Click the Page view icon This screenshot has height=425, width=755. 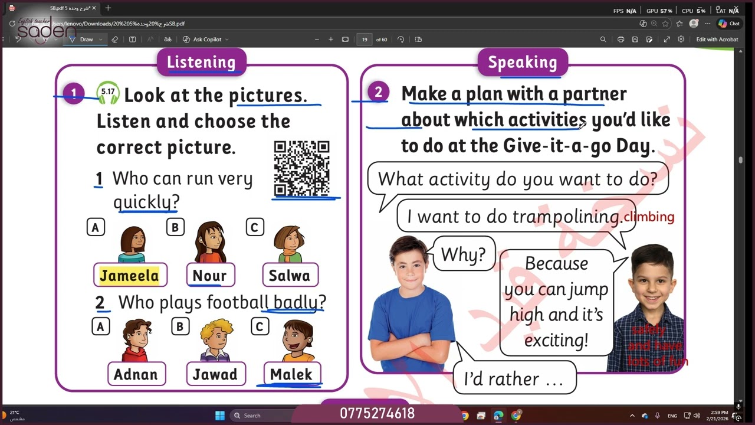419,40
